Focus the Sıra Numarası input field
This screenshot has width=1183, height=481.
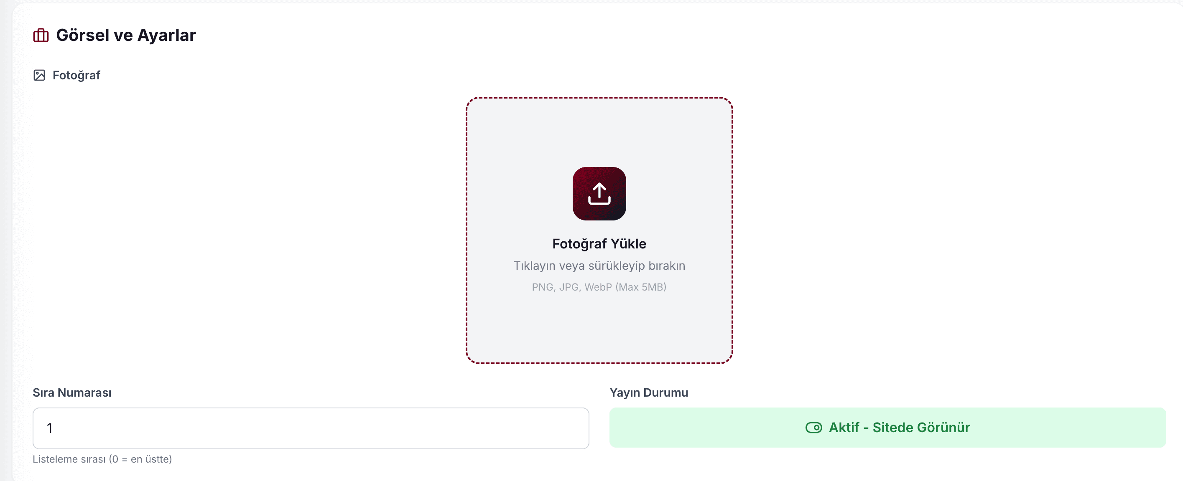[311, 428]
